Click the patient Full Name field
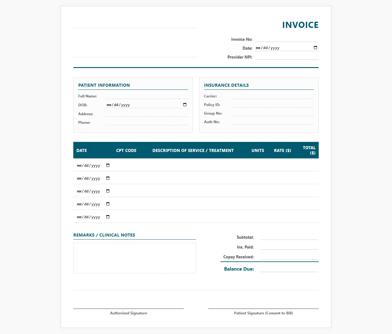This screenshot has height=334, width=392. click(x=147, y=96)
